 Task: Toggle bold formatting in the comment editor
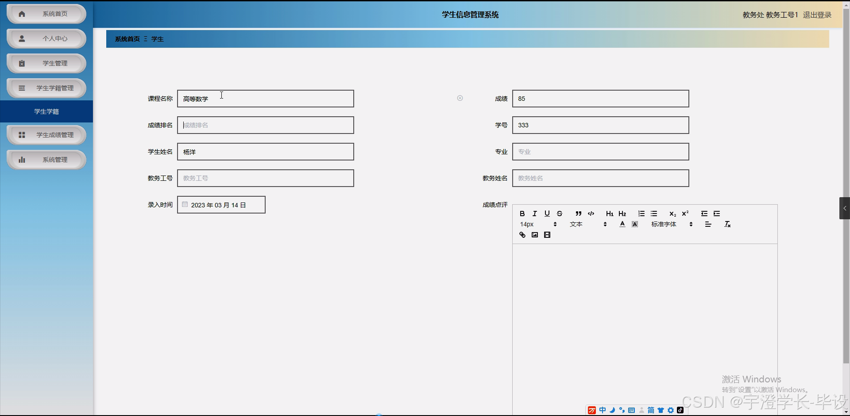click(522, 214)
